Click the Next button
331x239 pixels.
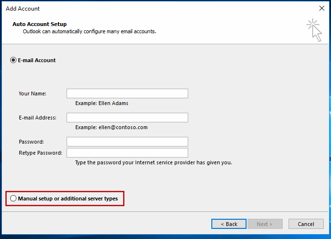pyautogui.click(x=265, y=224)
